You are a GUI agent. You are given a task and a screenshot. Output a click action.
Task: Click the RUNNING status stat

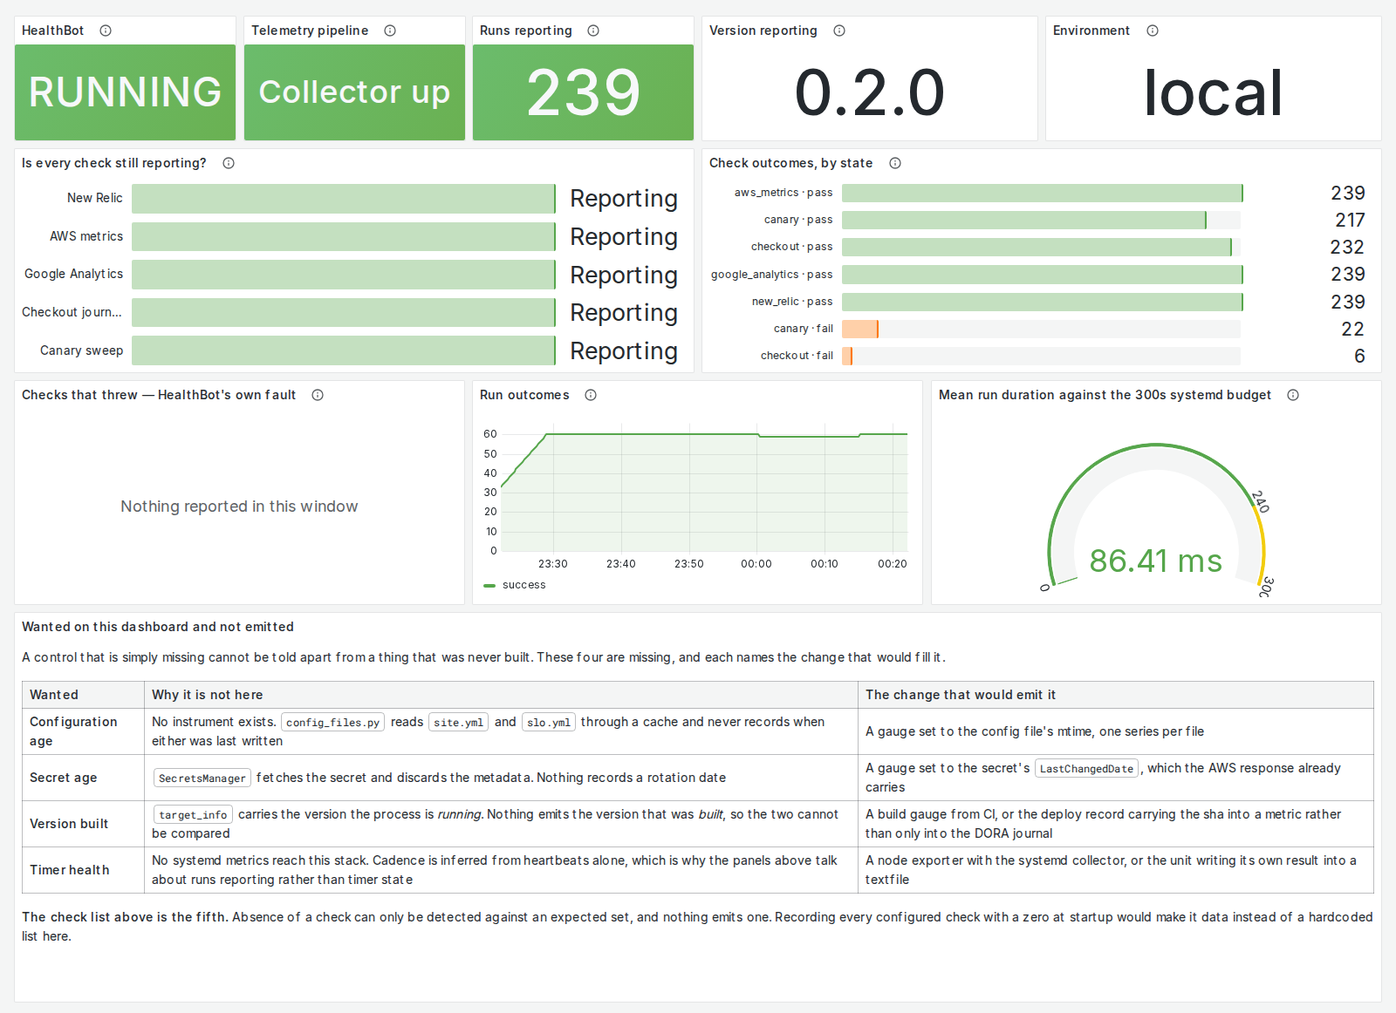pyautogui.click(x=126, y=92)
